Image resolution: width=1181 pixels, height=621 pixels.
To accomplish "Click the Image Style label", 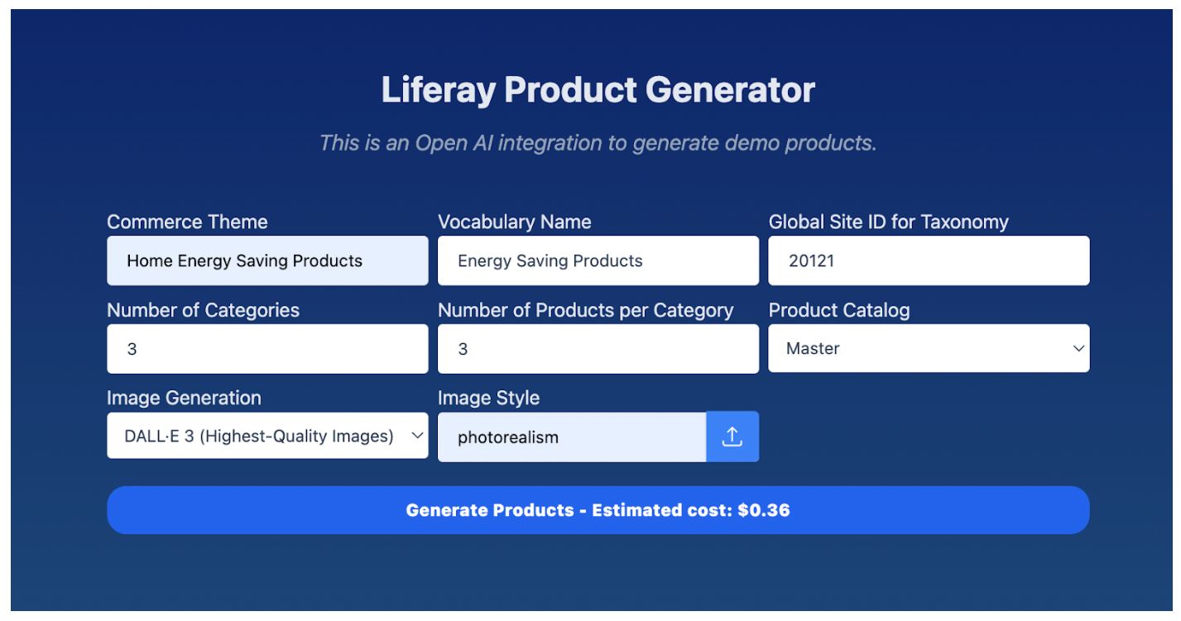I will tap(488, 399).
